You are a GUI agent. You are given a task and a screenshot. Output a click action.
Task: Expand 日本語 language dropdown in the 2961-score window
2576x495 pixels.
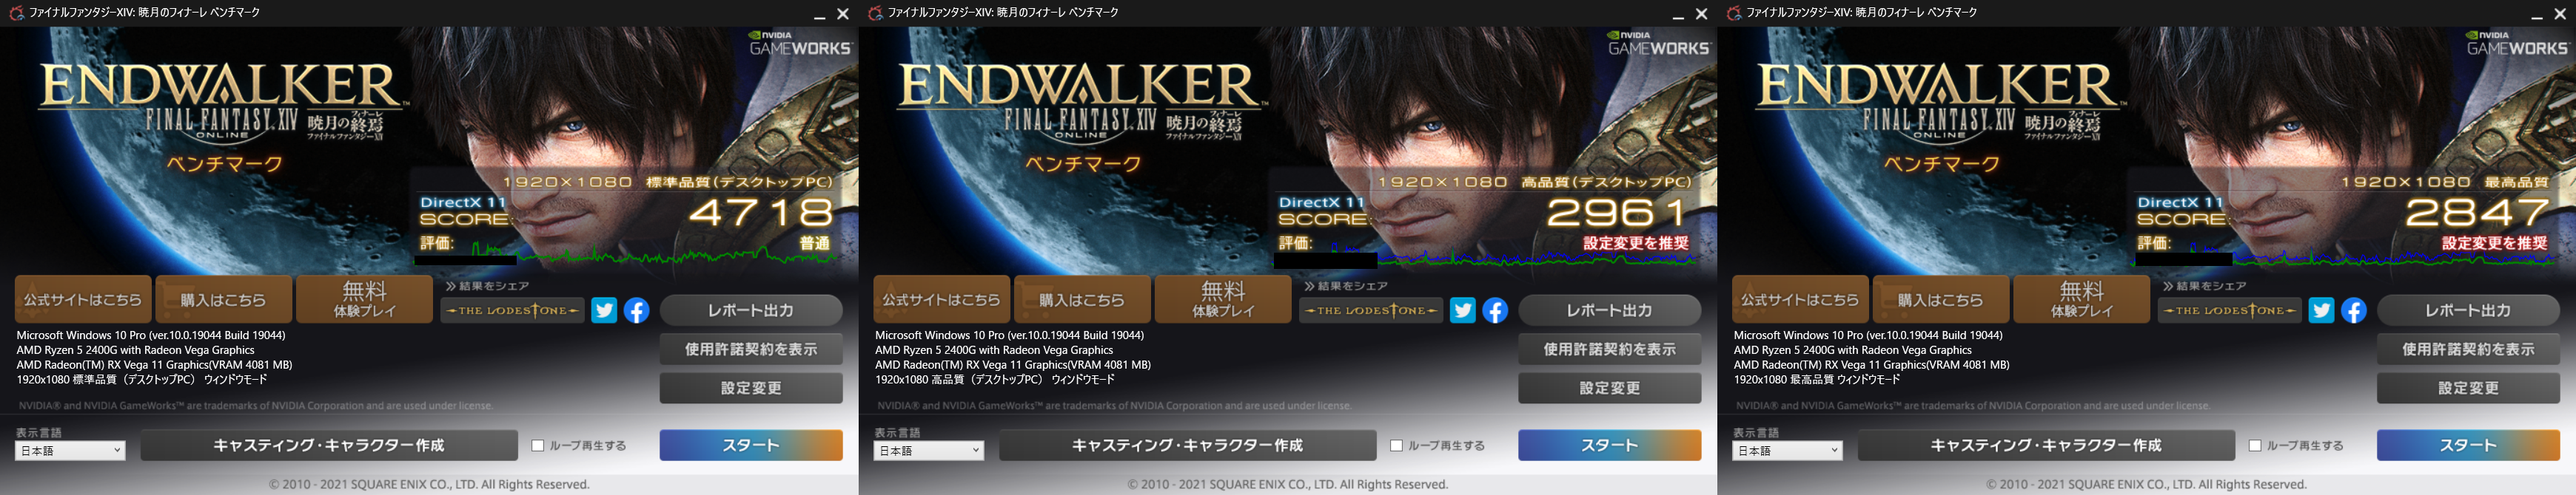point(929,451)
